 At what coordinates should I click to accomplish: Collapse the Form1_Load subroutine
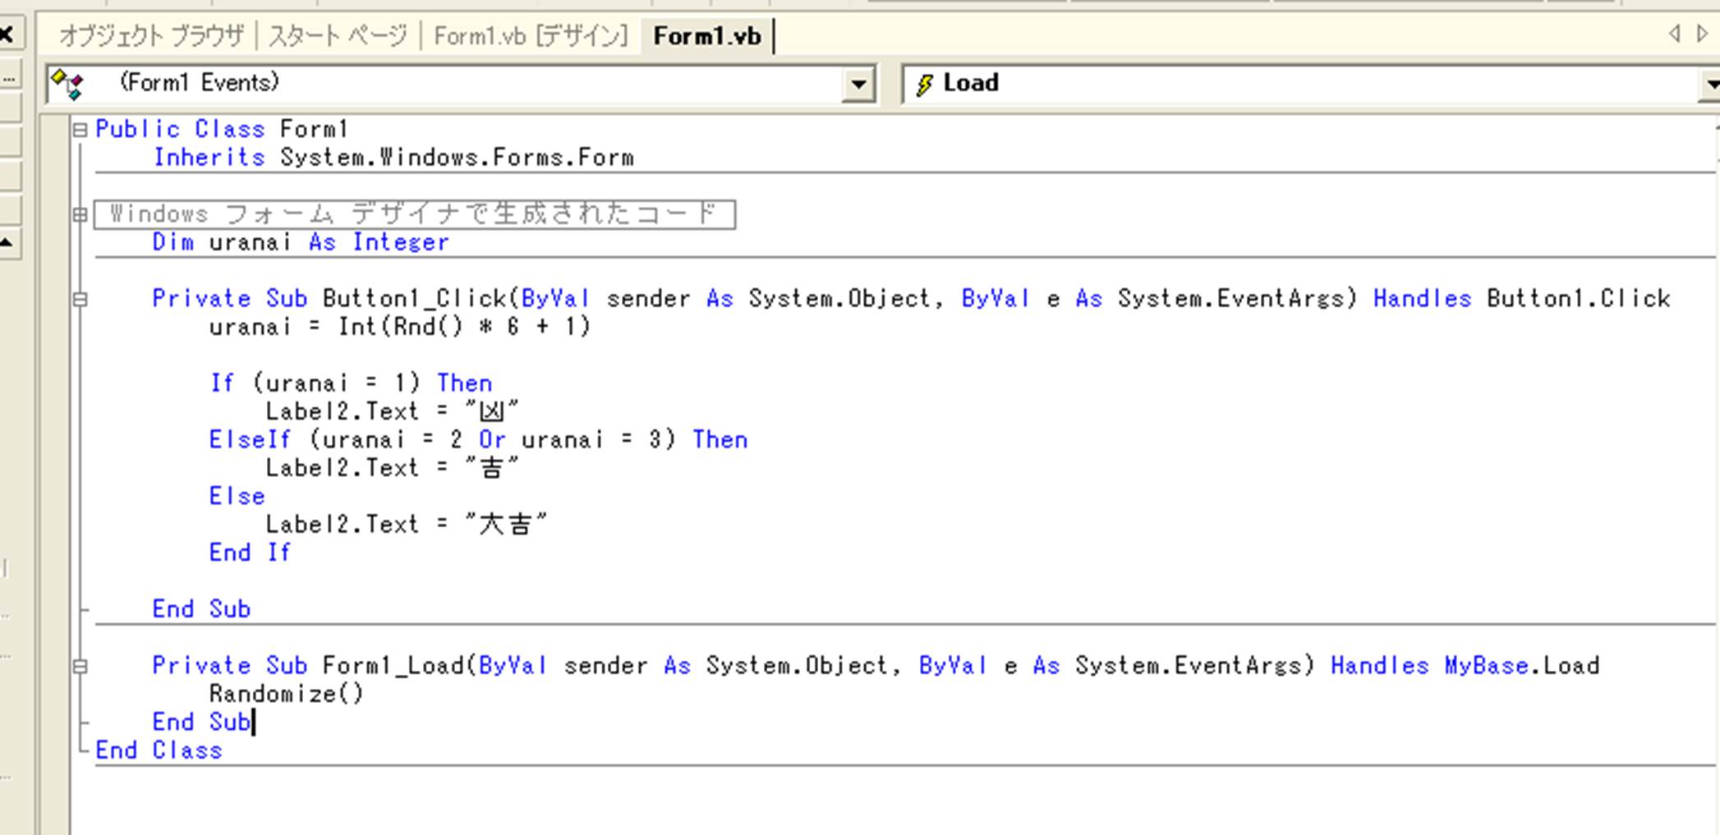click(80, 666)
